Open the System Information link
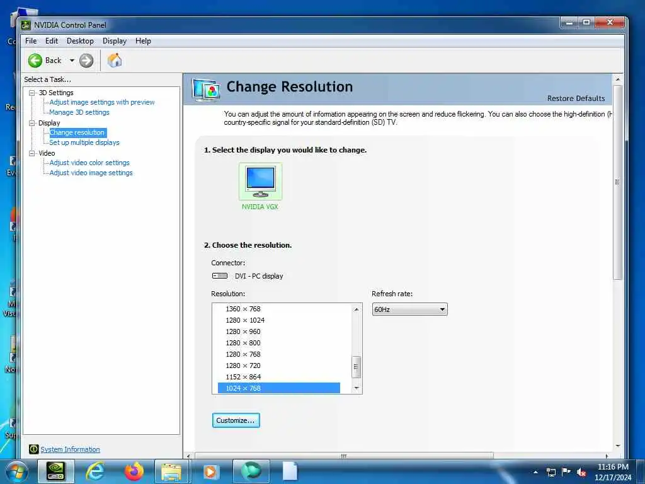The width and height of the screenshot is (645, 484). 71,449
